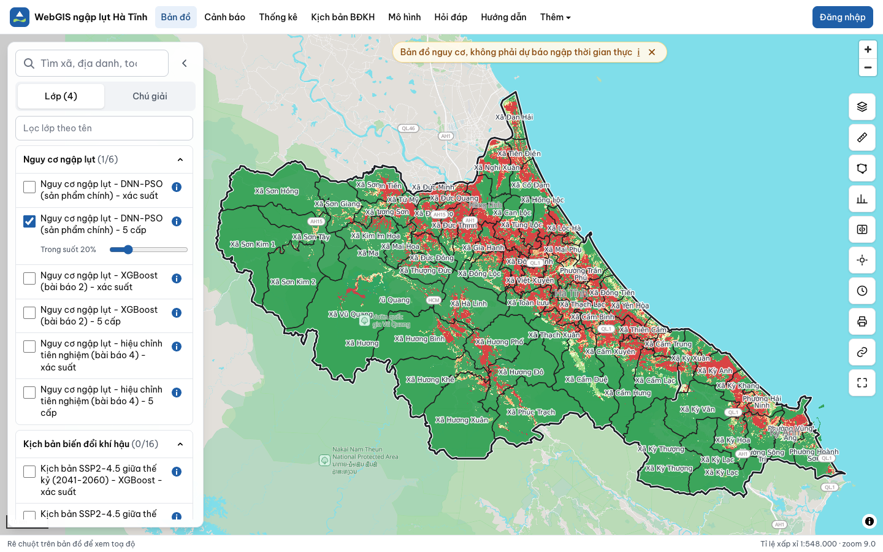Open the Hỏi đáp page
883x552 pixels.
tap(451, 17)
